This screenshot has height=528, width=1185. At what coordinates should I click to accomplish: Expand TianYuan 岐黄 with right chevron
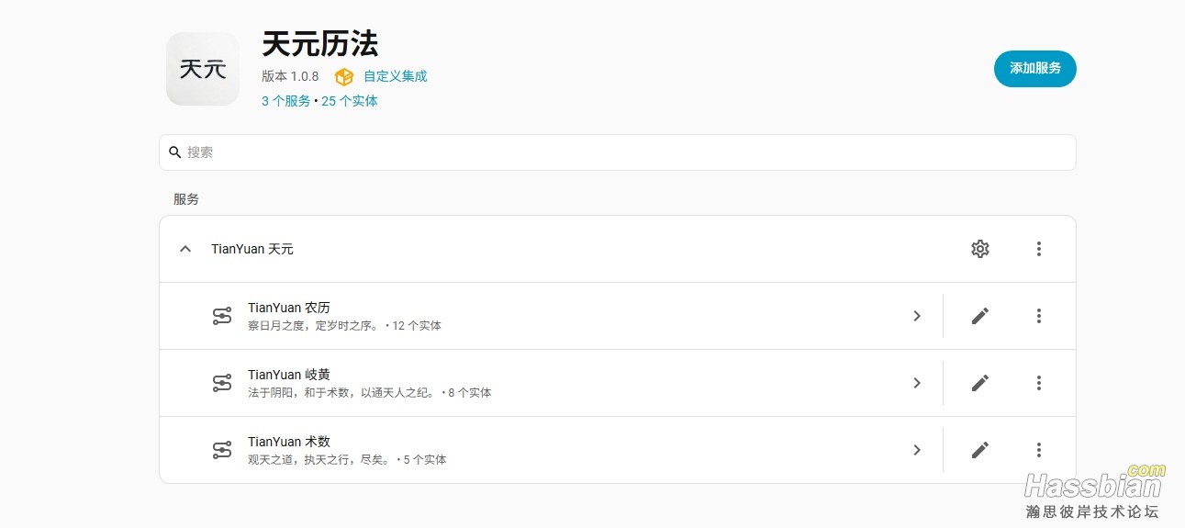click(x=916, y=383)
